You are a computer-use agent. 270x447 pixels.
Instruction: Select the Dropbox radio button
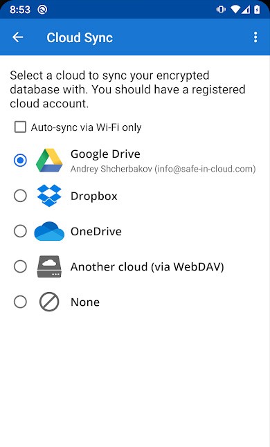pyautogui.click(x=20, y=196)
